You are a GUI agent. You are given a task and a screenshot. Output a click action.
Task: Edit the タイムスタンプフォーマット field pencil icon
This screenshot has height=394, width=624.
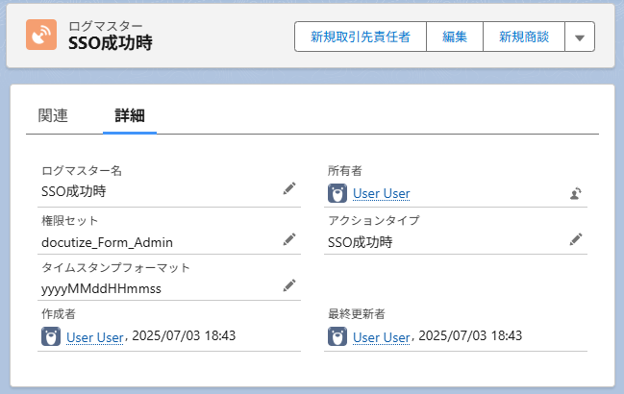click(x=289, y=285)
